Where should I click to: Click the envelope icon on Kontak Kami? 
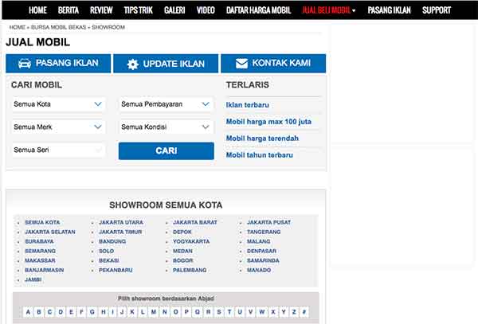pos(240,64)
